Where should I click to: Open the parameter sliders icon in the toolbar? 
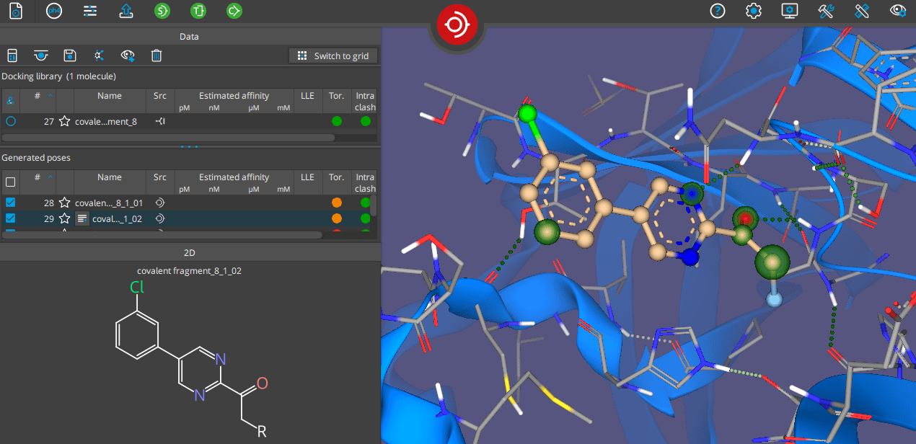tap(90, 11)
